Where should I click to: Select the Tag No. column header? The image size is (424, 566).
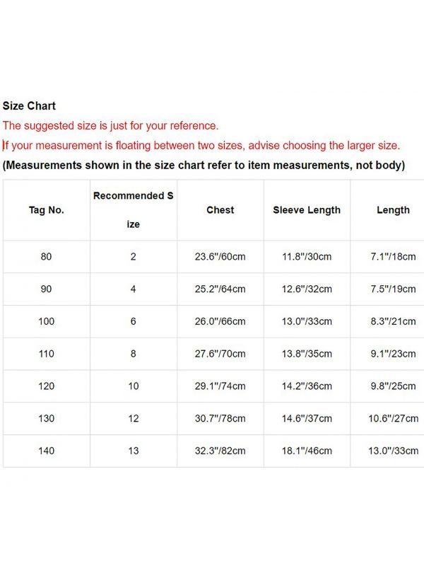(x=47, y=210)
